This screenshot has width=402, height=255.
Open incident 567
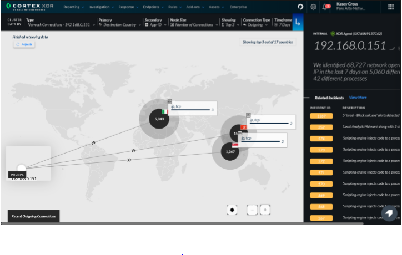coord(321,218)
